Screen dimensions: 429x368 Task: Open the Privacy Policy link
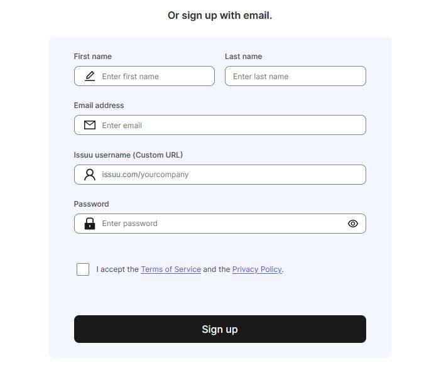click(257, 269)
